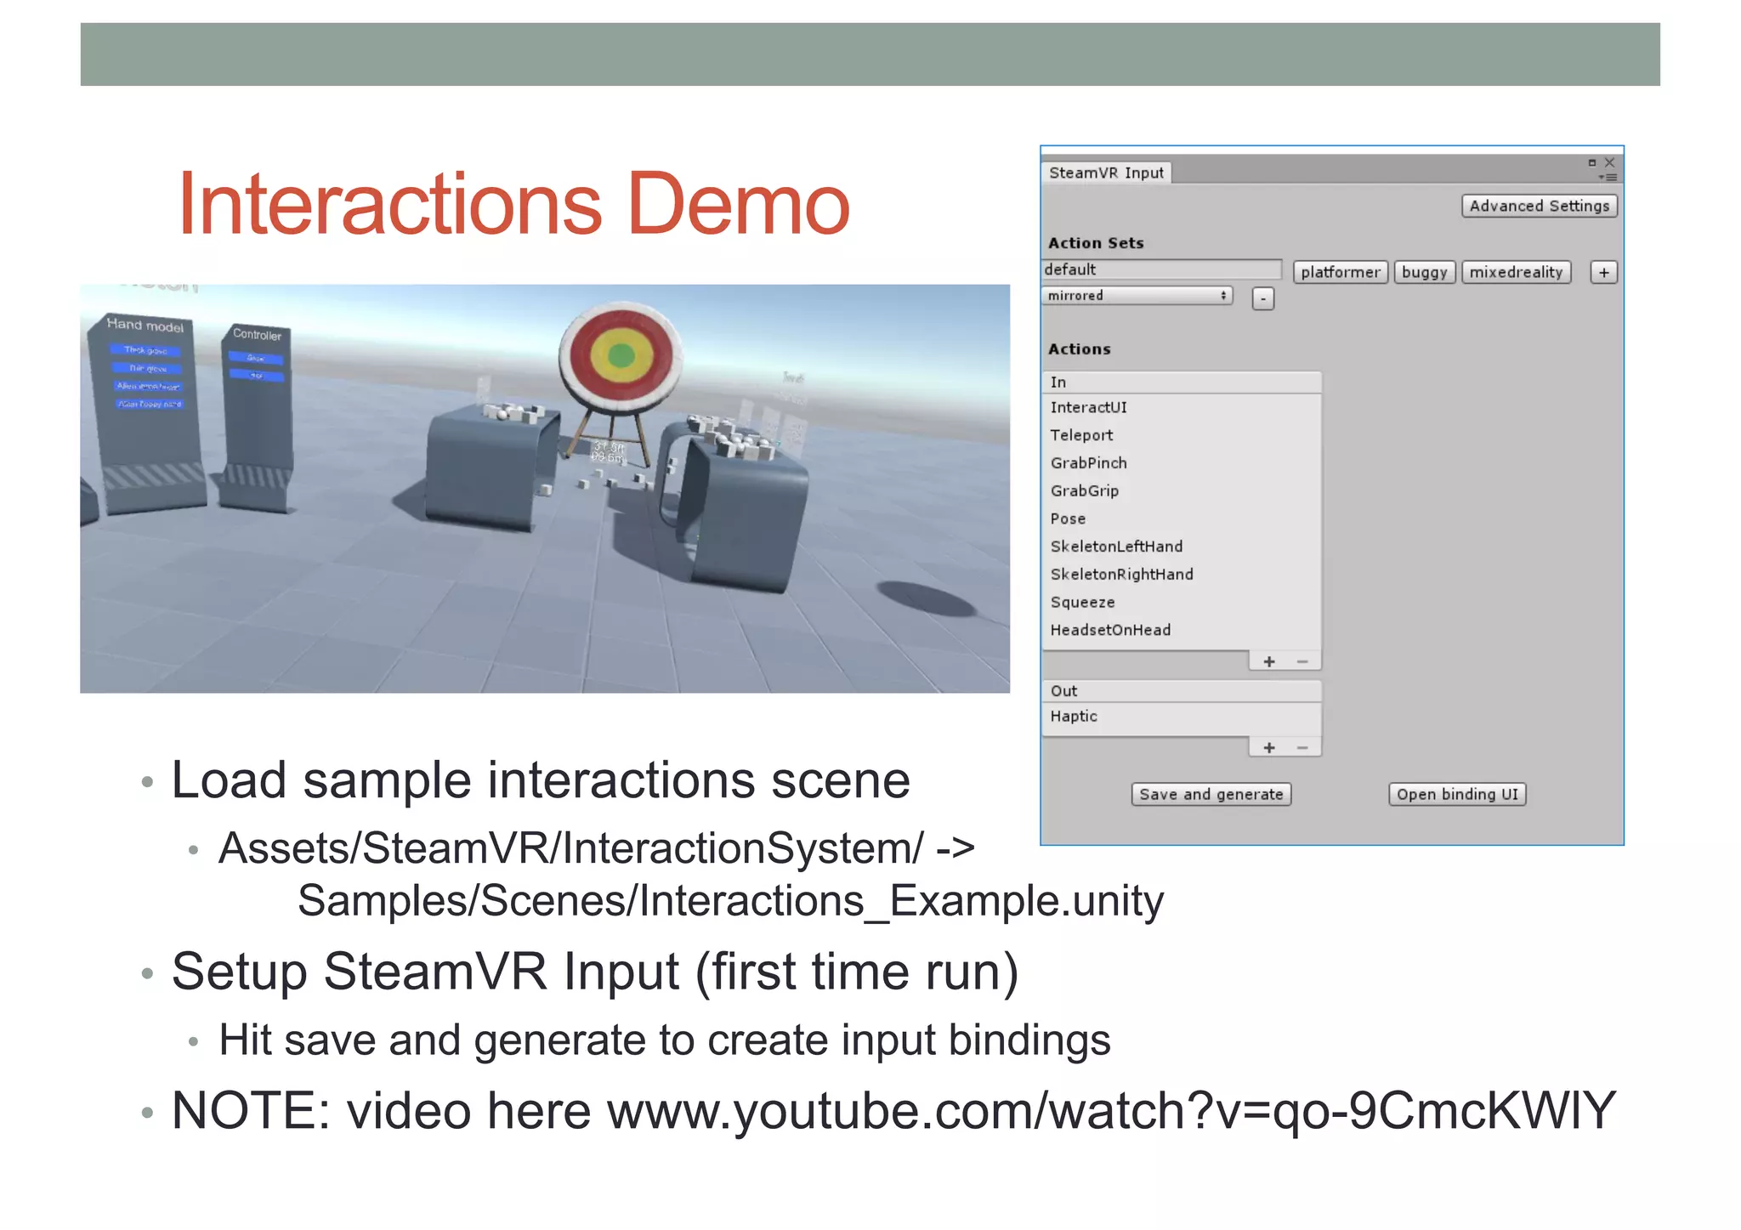
Task: Select the InteractUI action
Action: (x=1182, y=407)
